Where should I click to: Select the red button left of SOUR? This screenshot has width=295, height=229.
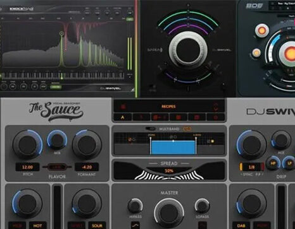[77, 226]
